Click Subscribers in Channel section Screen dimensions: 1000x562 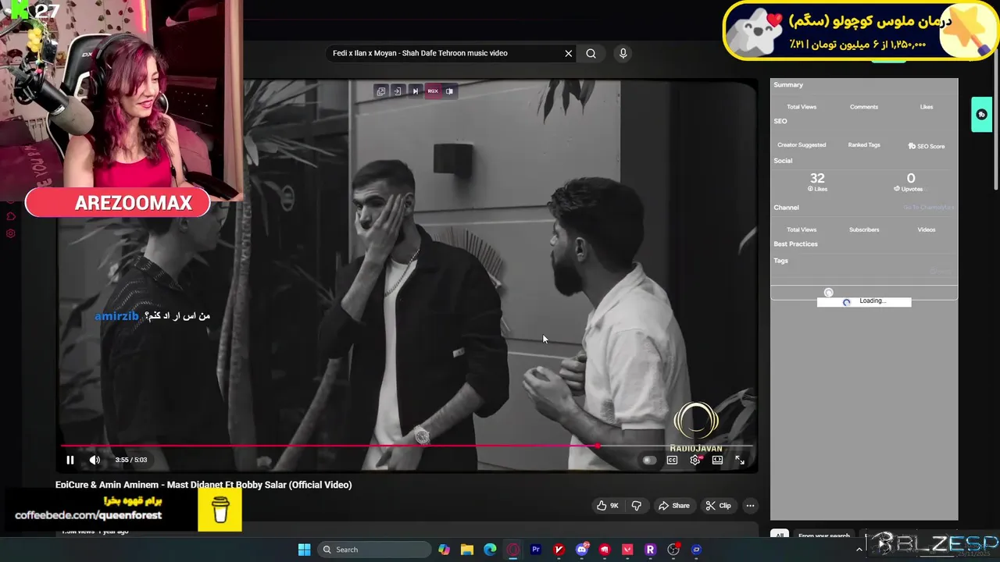point(864,229)
